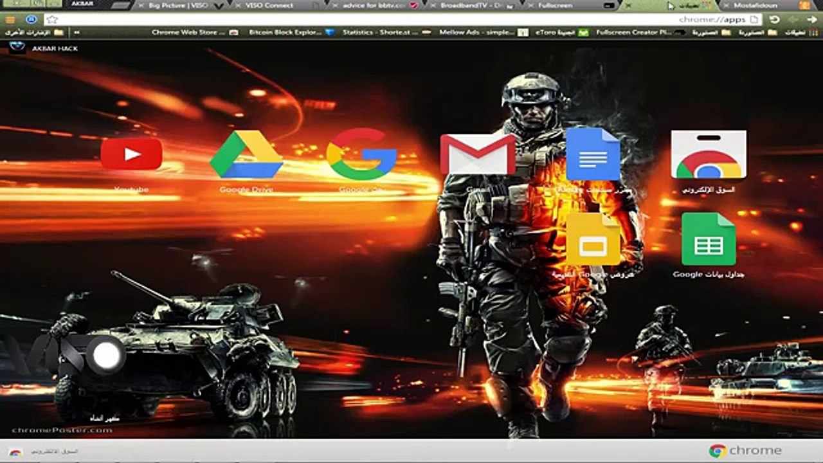The height and width of the screenshot is (463, 823).
Task: Open the Web Store link in the bottom bar
Action: click(43, 451)
